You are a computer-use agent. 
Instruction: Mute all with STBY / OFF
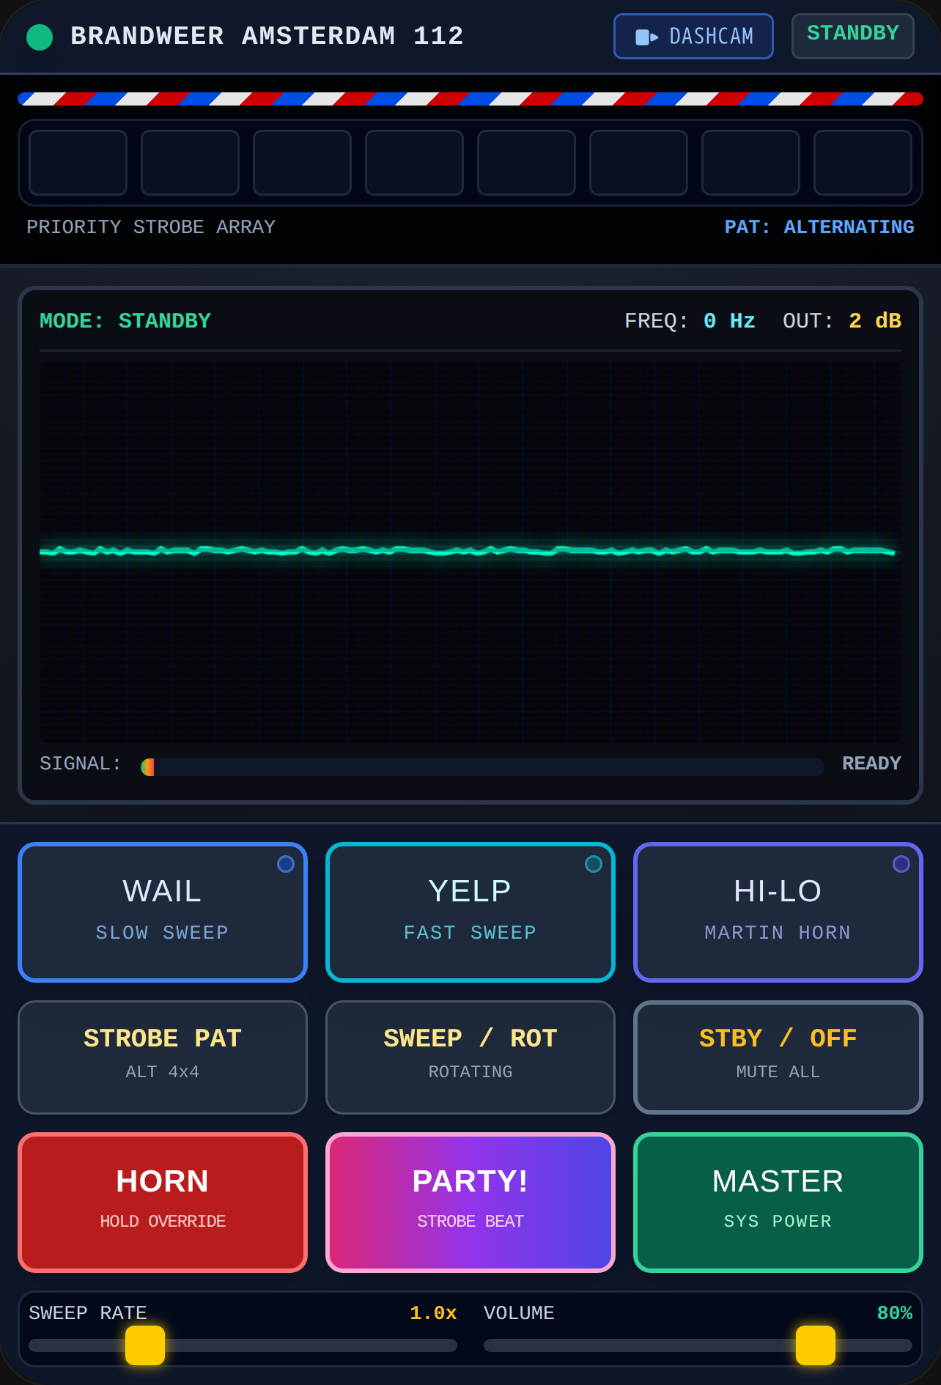pyautogui.click(x=778, y=1057)
